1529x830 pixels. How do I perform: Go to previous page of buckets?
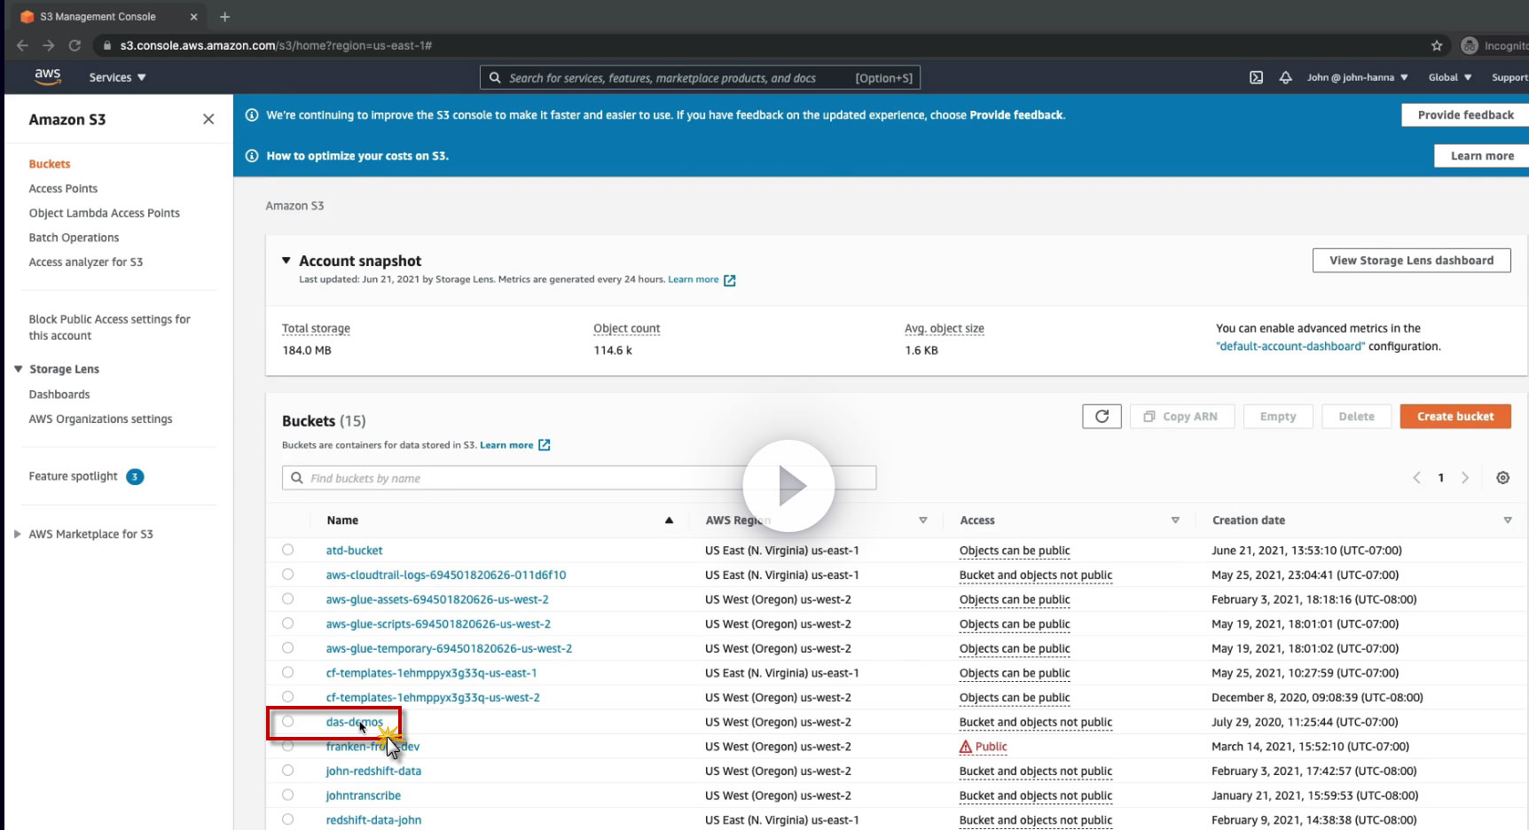1416,477
